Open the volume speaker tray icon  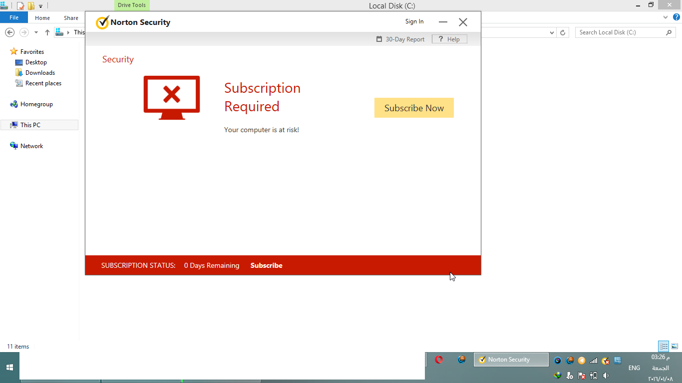[606, 376]
